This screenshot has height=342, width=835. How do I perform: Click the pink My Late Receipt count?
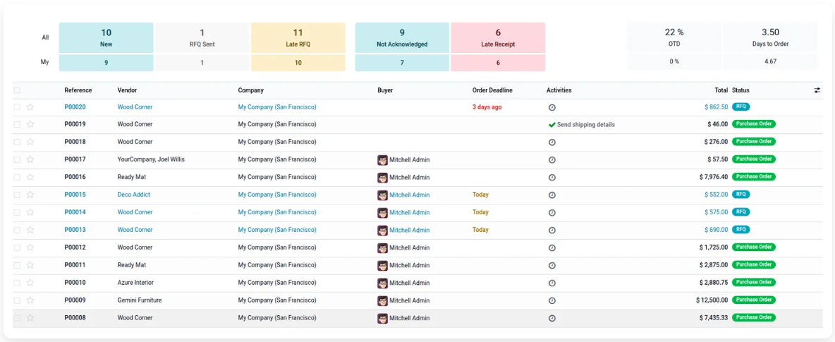(x=498, y=63)
